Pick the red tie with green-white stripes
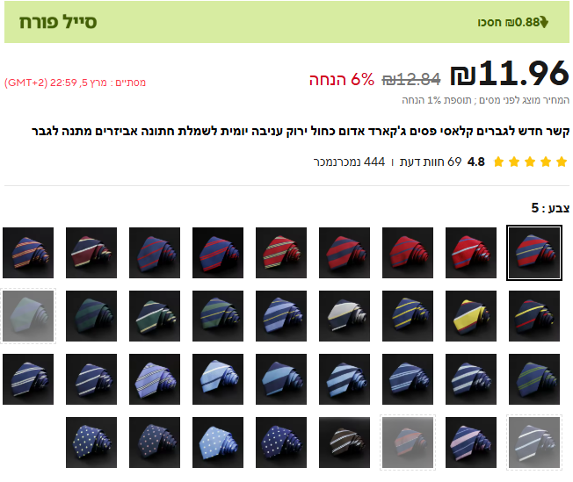Image resolution: width=573 pixels, height=482 pixels. click(281, 253)
